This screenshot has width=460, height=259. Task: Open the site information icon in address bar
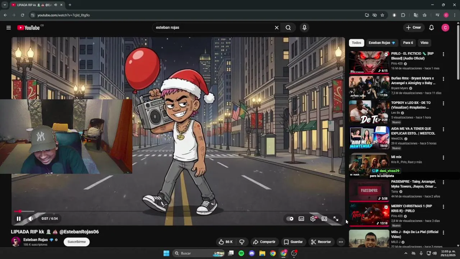[33, 15]
